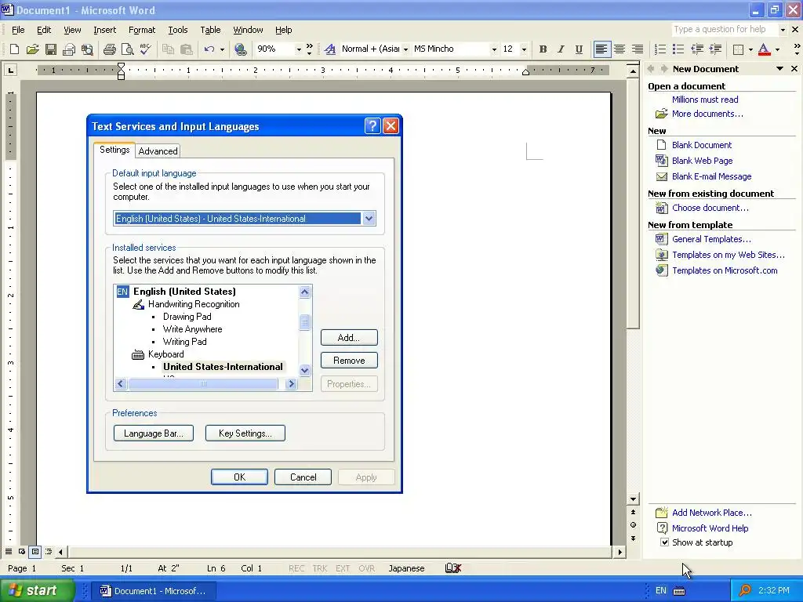
Task: Click the Document1 taskbar button
Action: [154, 591]
